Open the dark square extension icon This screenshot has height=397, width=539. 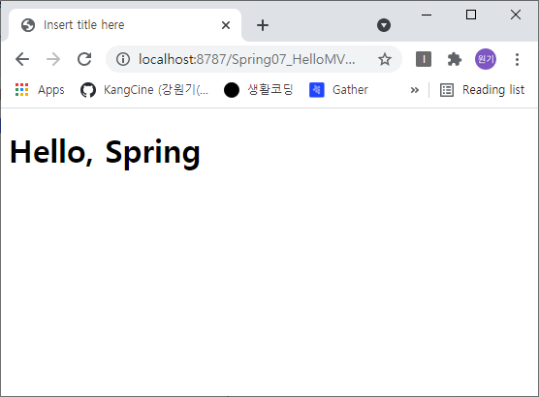424,59
